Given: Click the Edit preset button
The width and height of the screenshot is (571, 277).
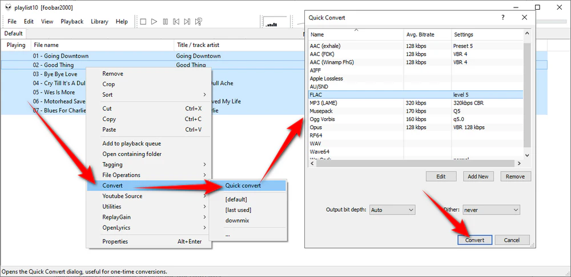Looking at the screenshot, I should point(441,176).
